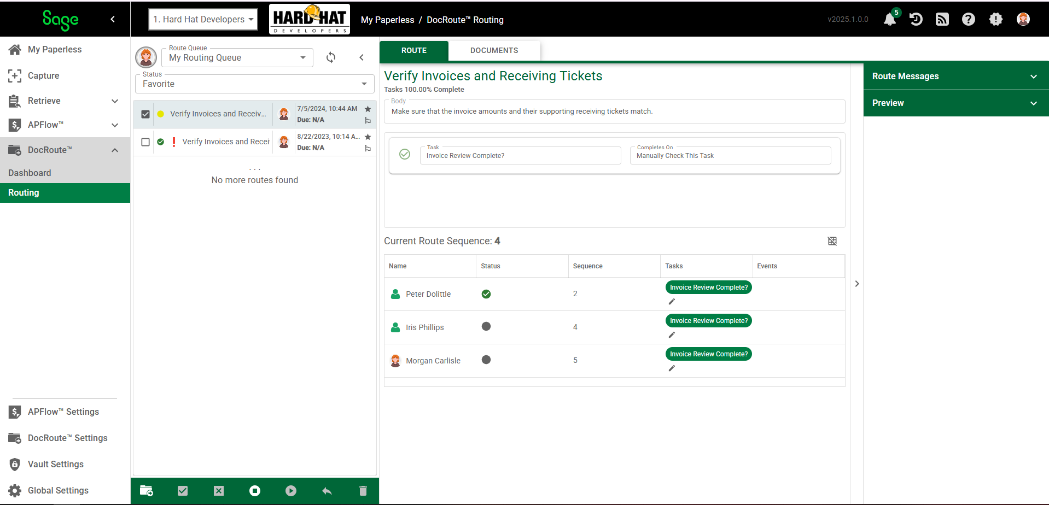Open Global Settings
The image size is (1049, 505).
tap(65, 490)
